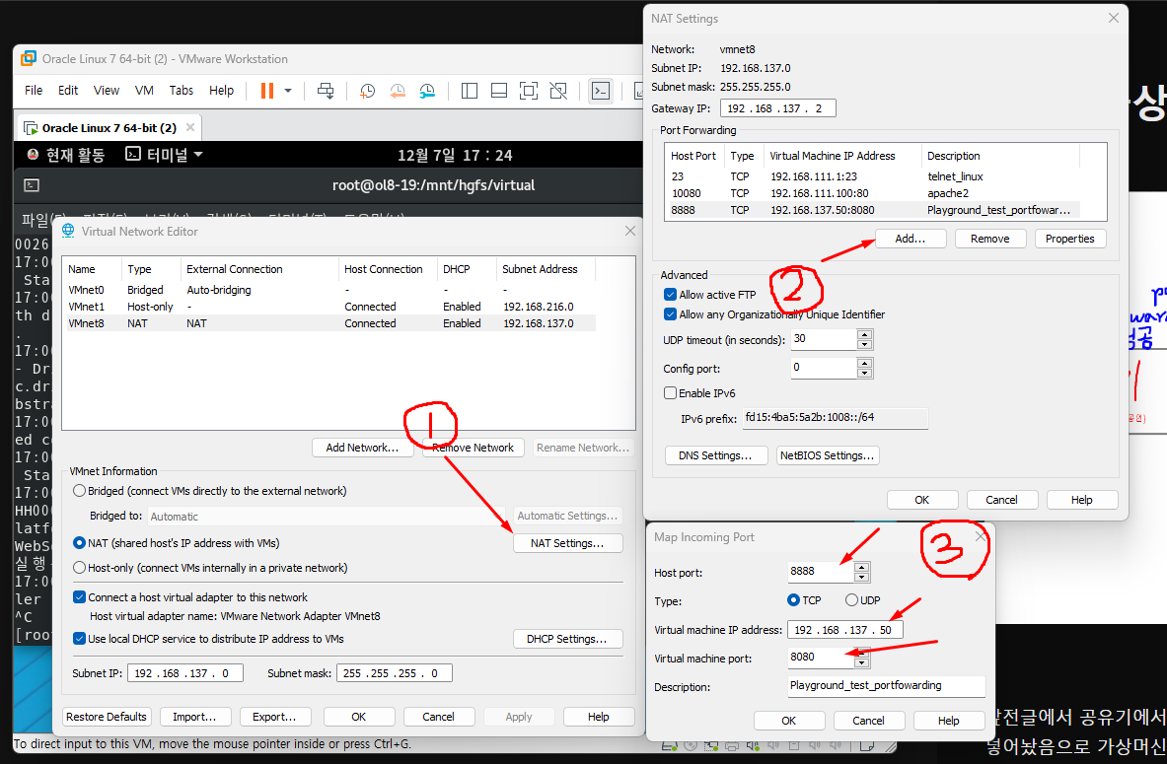Image resolution: width=1167 pixels, height=764 pixels.
Task: Click the Virtual Network Editor globe icon
Action: 68,231
